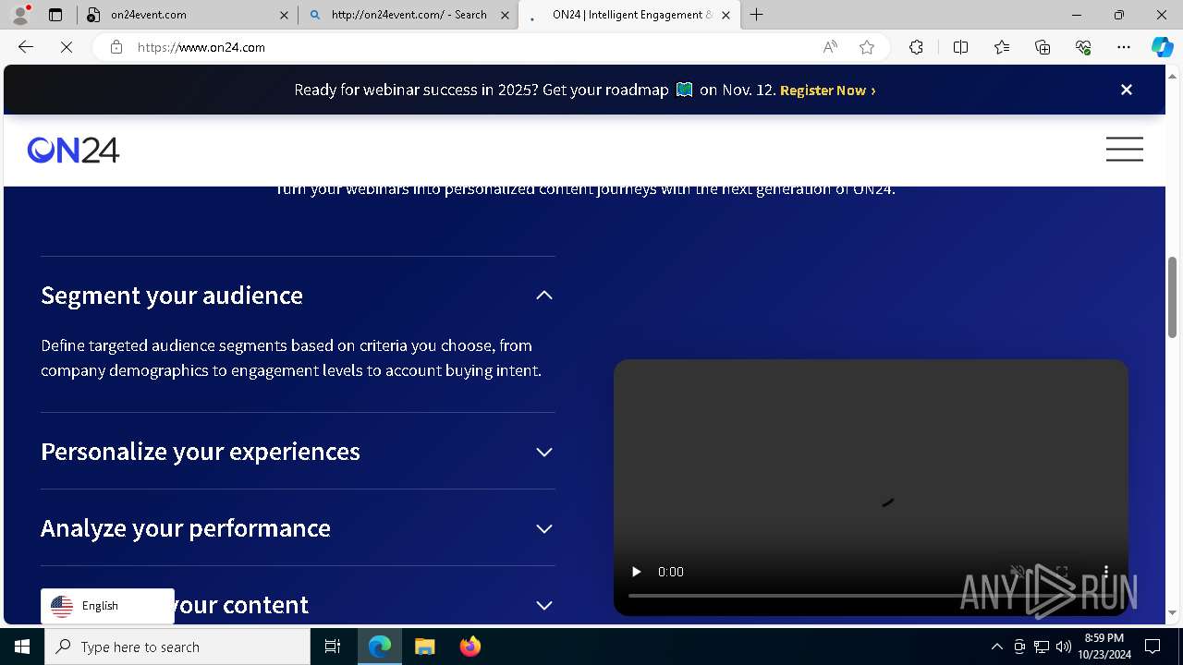Expand Analyze your performance
This screenshot has width=1183, height=665.
[x=544, y=529]
